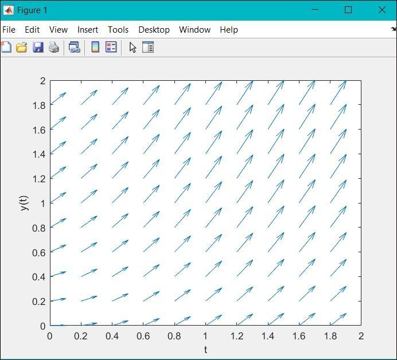Insert a legend using the toolbar icon
397x360 pixels.
click(x=111, y=47)
